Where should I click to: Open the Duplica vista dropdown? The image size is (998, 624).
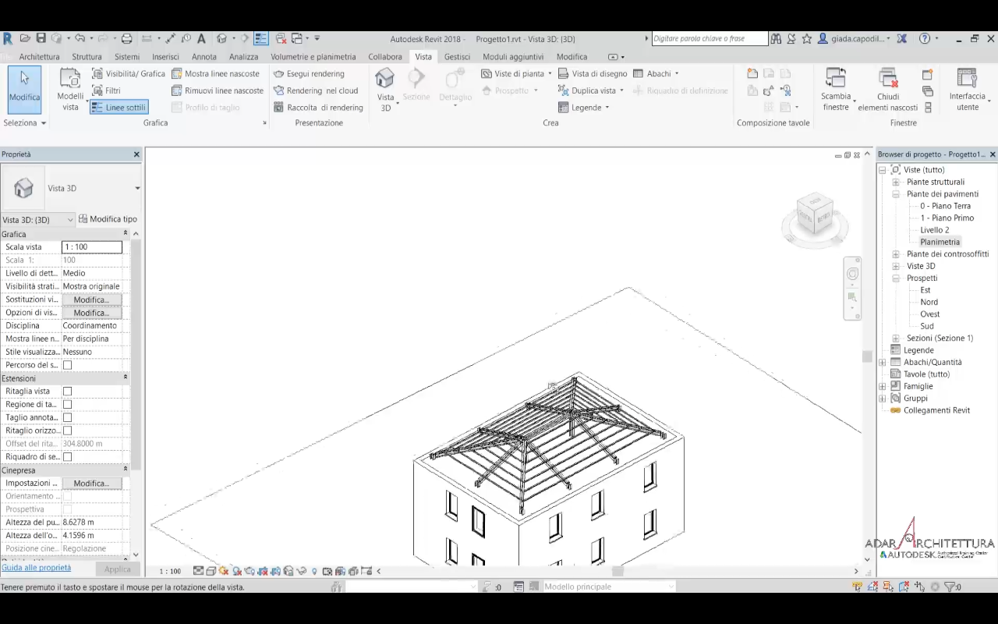click(621, 90)
